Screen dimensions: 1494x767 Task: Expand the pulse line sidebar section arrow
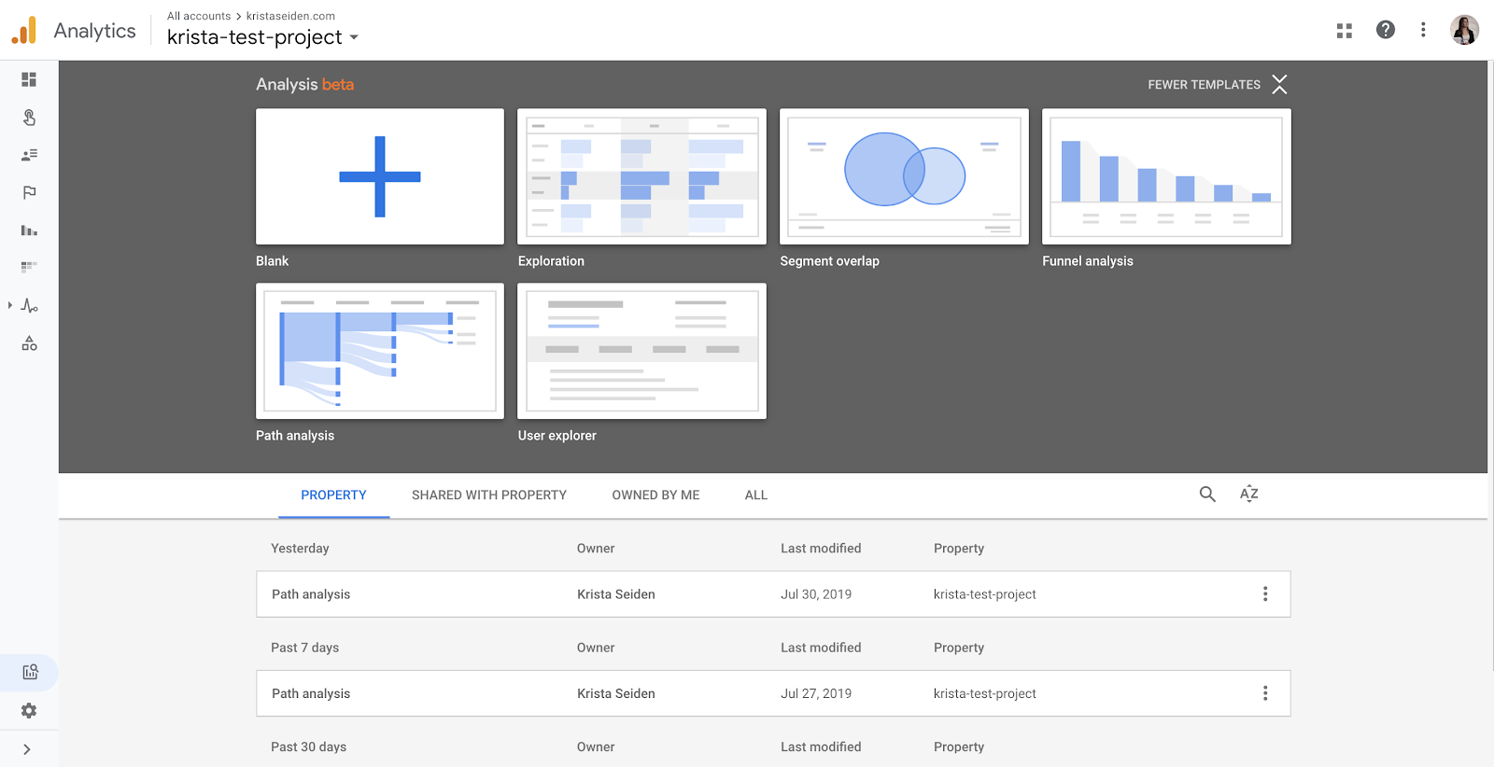pos(9,305)
